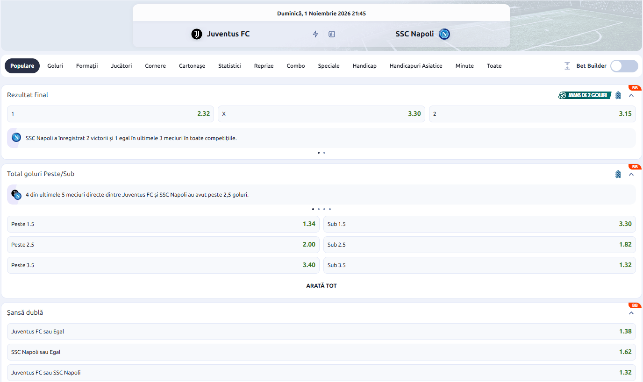Screen dimensions: 643x382
Task: Click the paired team logos beside direct-matches insight
Action: tap(16, 195)
